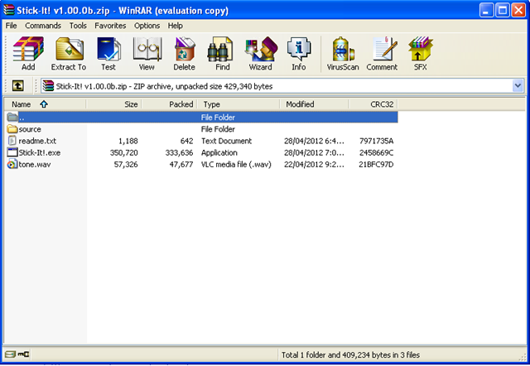Click the Extract To toolbar icon
Screen dimensions: 530x366
pyautogui.click(x=68, y=54)
